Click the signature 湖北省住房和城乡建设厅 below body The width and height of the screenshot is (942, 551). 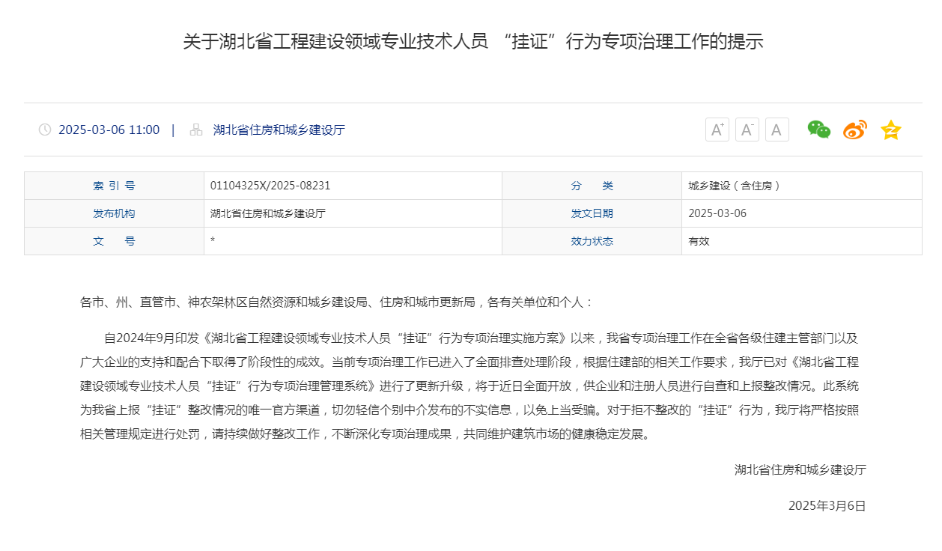coord(800,470)
